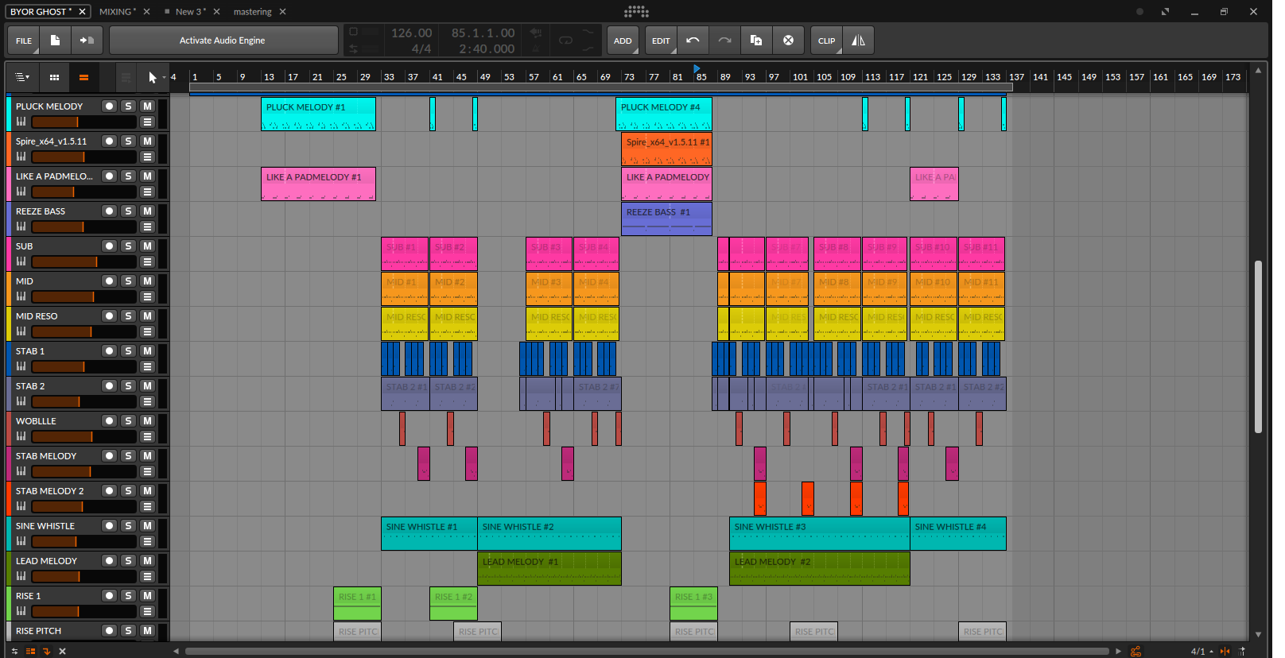Click the duplicate icon in toolbar
Screen dimensions: 1285x658
(x=756, y=41)
